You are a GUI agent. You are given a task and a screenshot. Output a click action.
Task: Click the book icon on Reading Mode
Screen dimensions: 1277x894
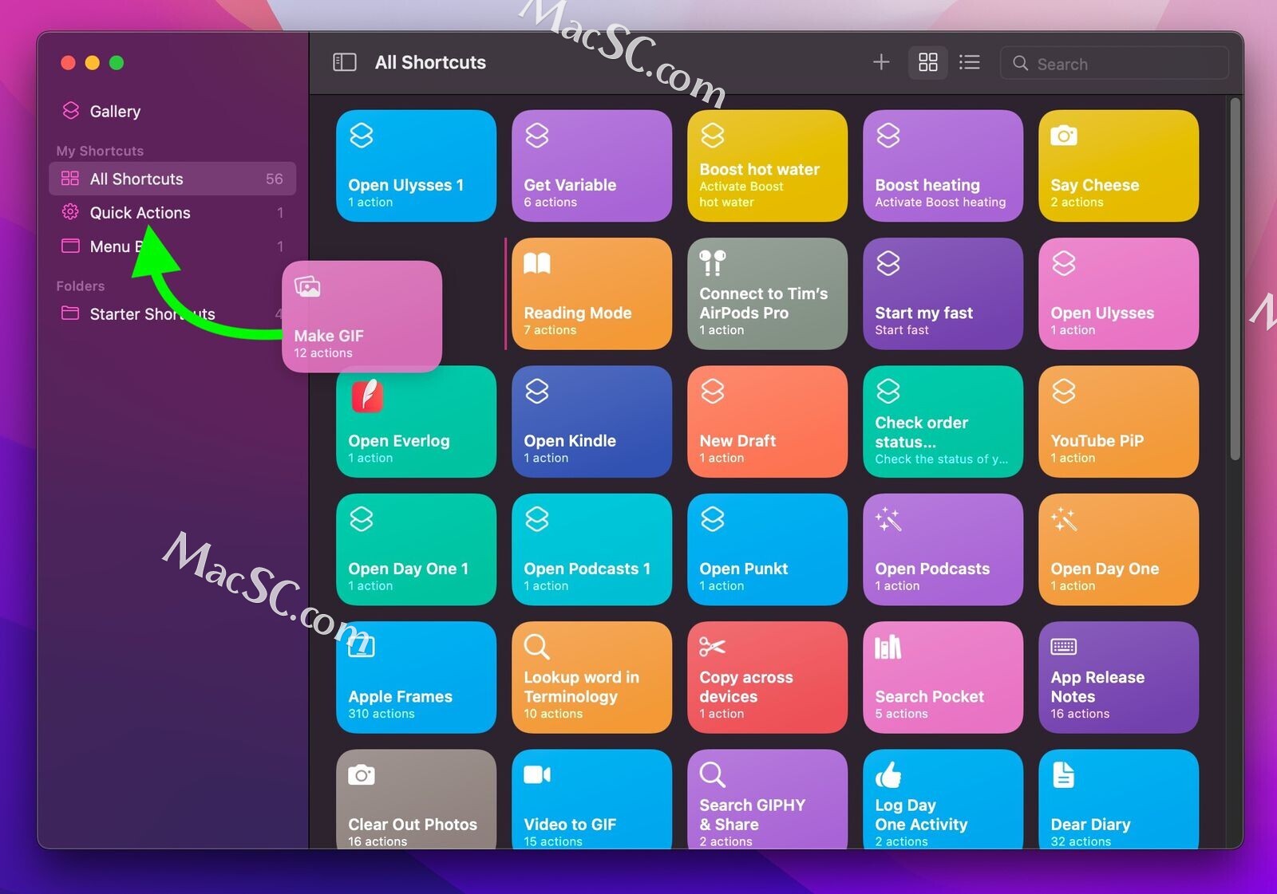pyautogui.click(x=537, y=263)
